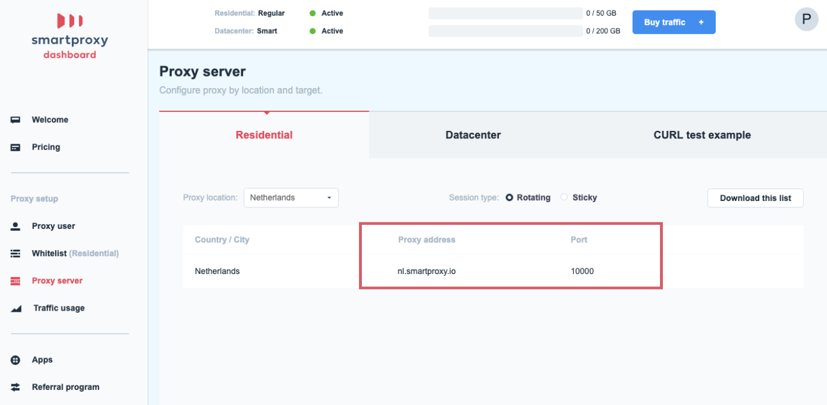827x405 pixels.
Task: Click the Proxy server icon in sidebar
Action: pos(16,280)
